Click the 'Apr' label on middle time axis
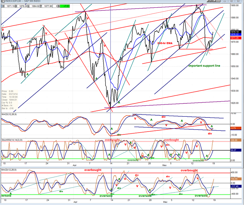The height and width of the screenshot is (205, 244). click(75, 165)
